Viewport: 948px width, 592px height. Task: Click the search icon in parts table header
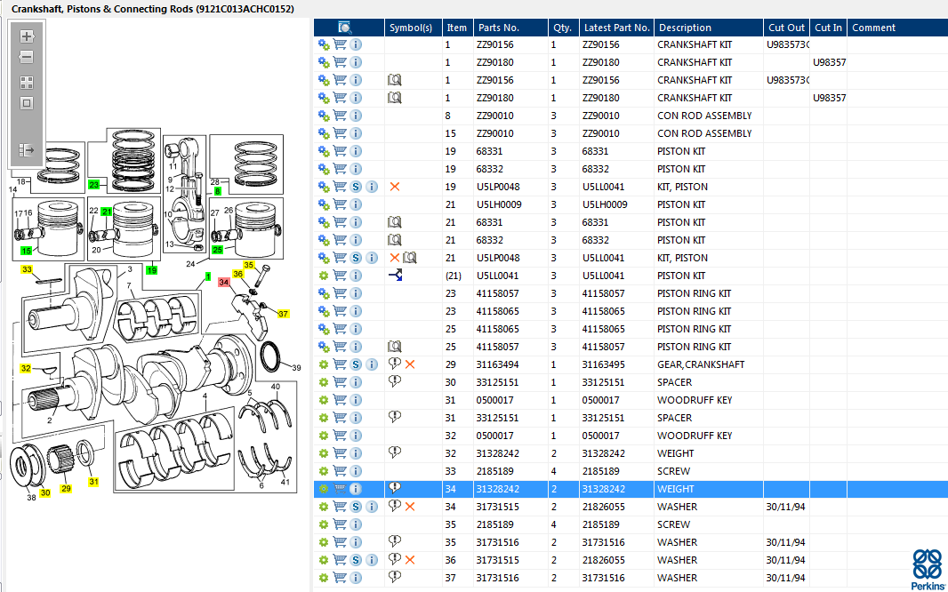point(345,28)
